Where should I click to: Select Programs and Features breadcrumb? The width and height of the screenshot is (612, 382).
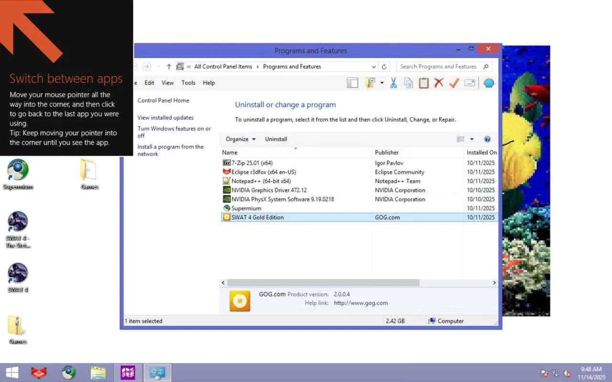(x=292, y=67)
